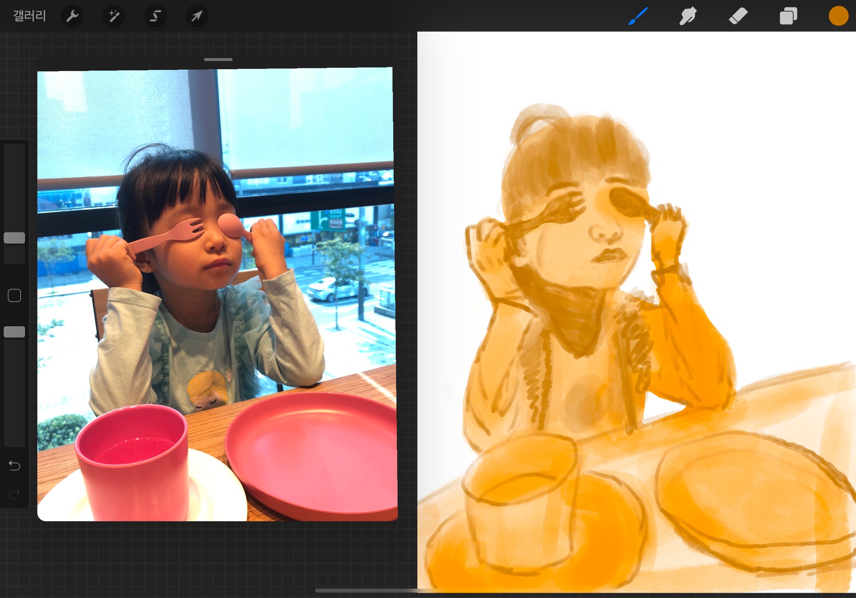Select the Smudge finger tool
The height and width of the screenshot is (598, 856).
688,16
